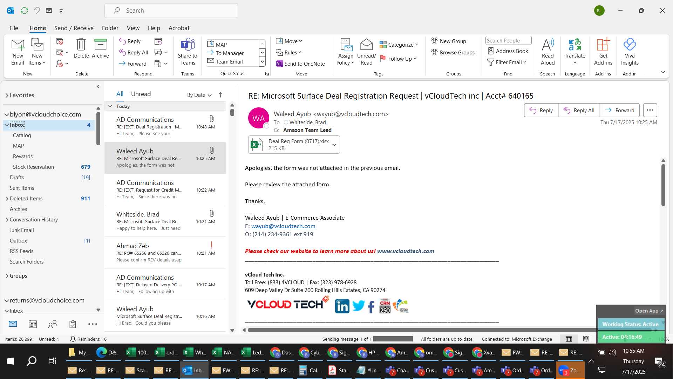Expand the Favorites section
The width and height of the screenshot is (673, 379).
tap(7, 95)
